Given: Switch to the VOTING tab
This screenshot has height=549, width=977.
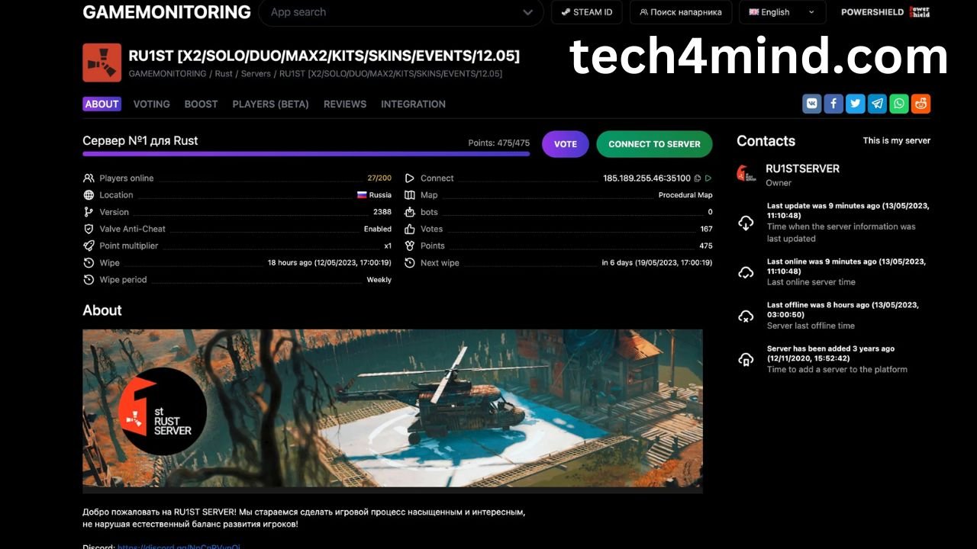Looking at the screenshot, I should point(152,104).
